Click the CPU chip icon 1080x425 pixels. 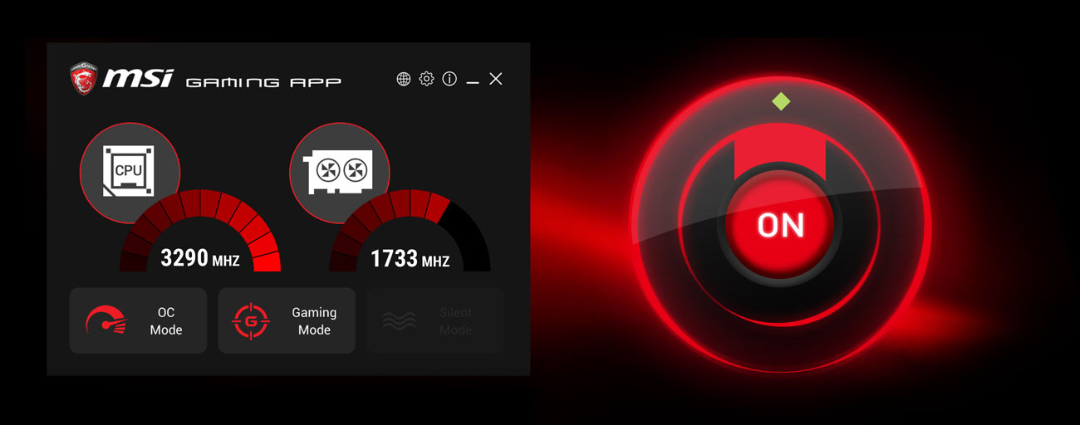click(x=130, y=173)
